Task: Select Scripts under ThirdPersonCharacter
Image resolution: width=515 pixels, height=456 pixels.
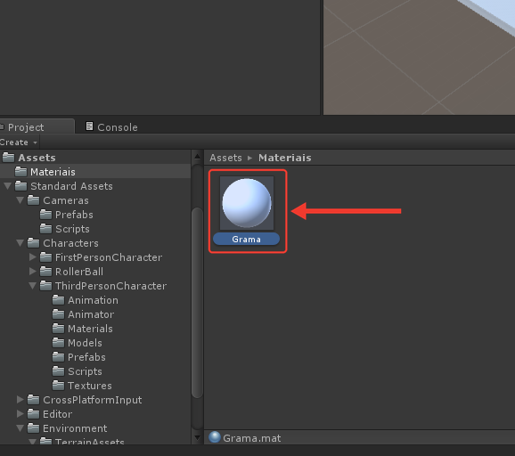Action: [x=95, y=371]
